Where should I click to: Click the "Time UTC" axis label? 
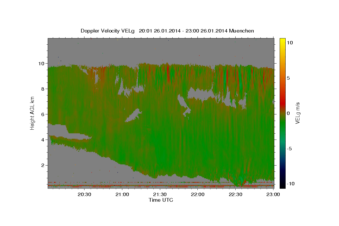tap(161, 200)
